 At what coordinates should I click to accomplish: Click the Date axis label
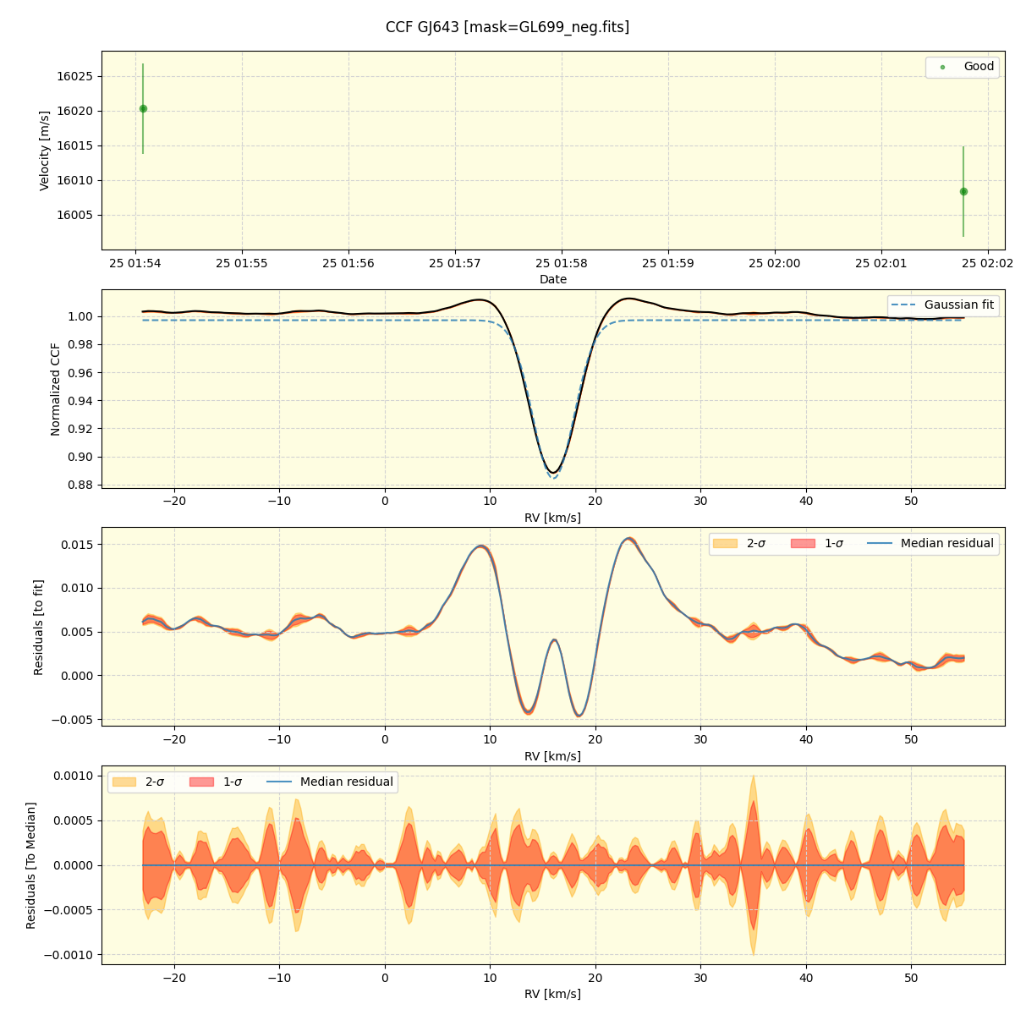point(553,279)
